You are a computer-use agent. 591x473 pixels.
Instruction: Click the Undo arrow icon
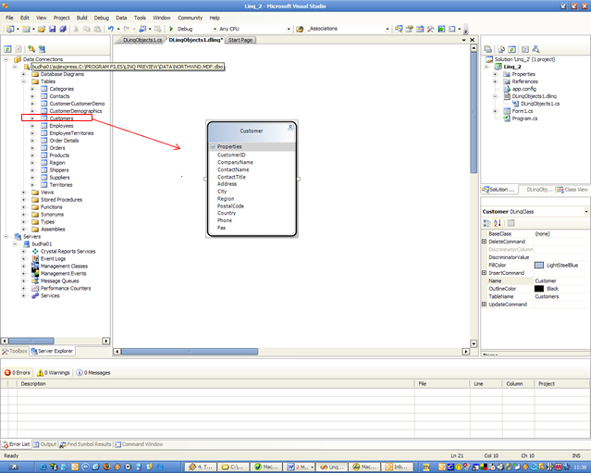(111, 29)
